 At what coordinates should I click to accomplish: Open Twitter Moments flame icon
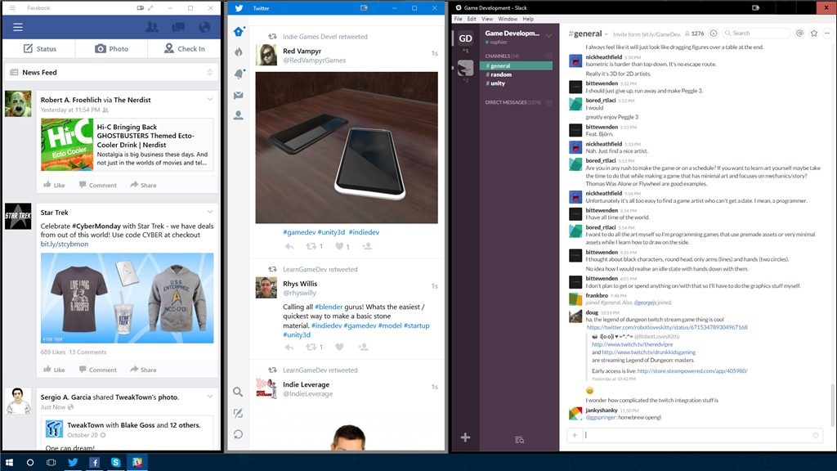pos(239,52)
